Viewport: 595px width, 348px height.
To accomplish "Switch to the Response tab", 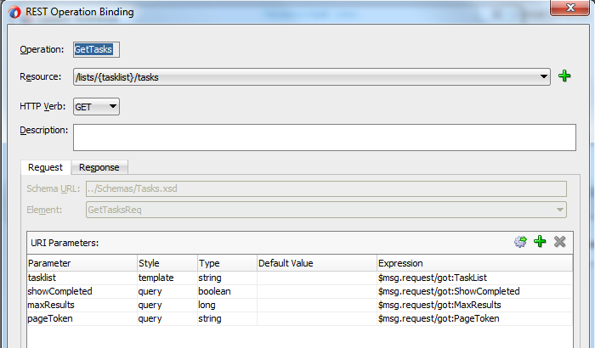I will 99,167.
